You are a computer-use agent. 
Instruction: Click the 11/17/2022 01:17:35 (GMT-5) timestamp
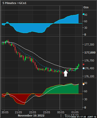coord(81,117)
